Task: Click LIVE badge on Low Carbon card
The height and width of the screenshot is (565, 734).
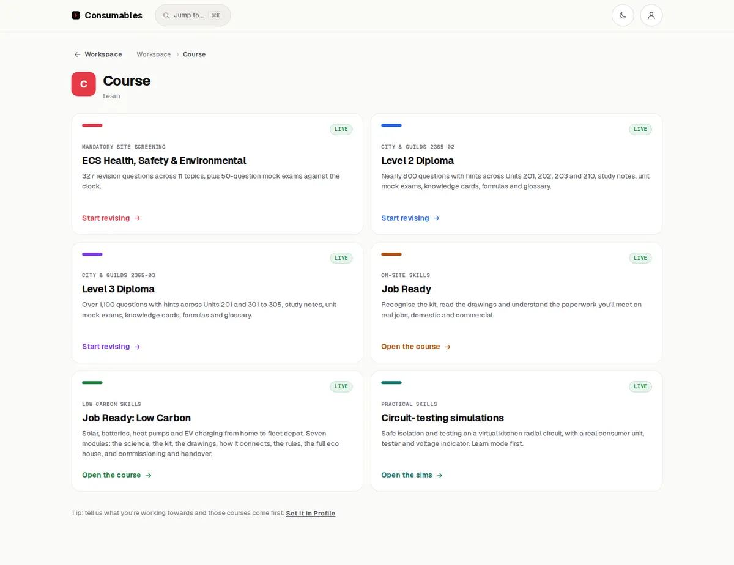Action: (341, 386)
